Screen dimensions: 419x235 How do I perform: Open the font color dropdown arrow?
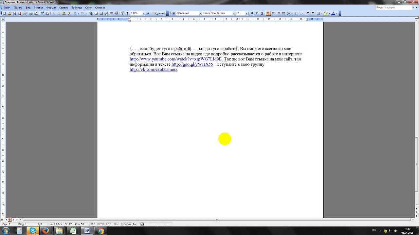click(x=337, y=13)
